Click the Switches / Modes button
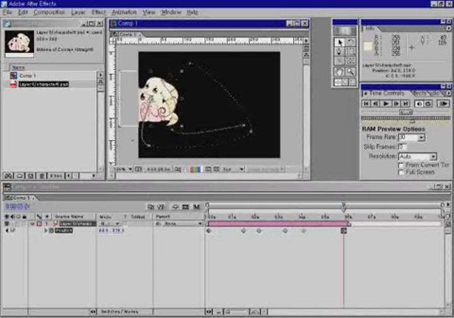 coord(119,312)
